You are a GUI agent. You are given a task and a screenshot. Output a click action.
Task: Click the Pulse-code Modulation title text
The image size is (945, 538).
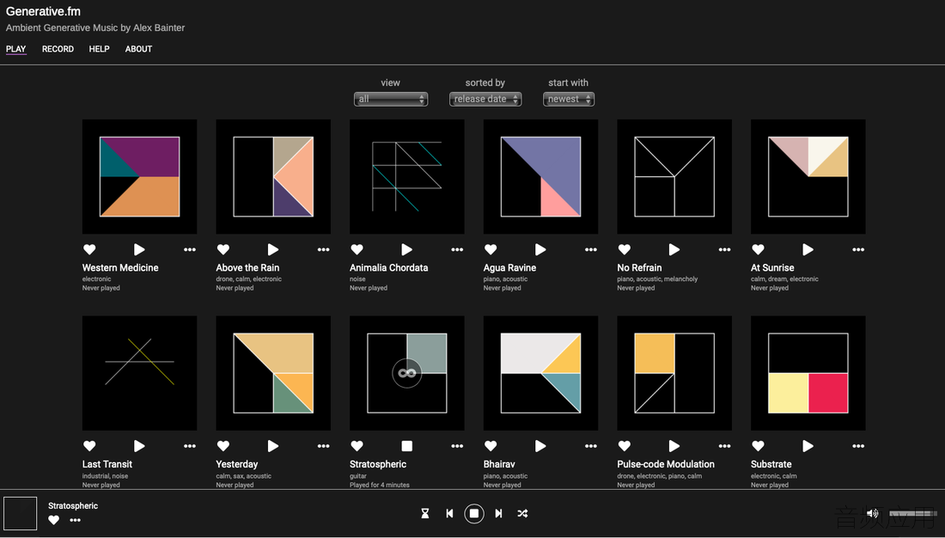click(666, 464)
